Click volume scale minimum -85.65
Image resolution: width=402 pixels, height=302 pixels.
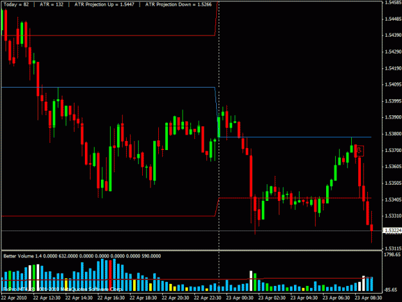(x=392, y=290)
